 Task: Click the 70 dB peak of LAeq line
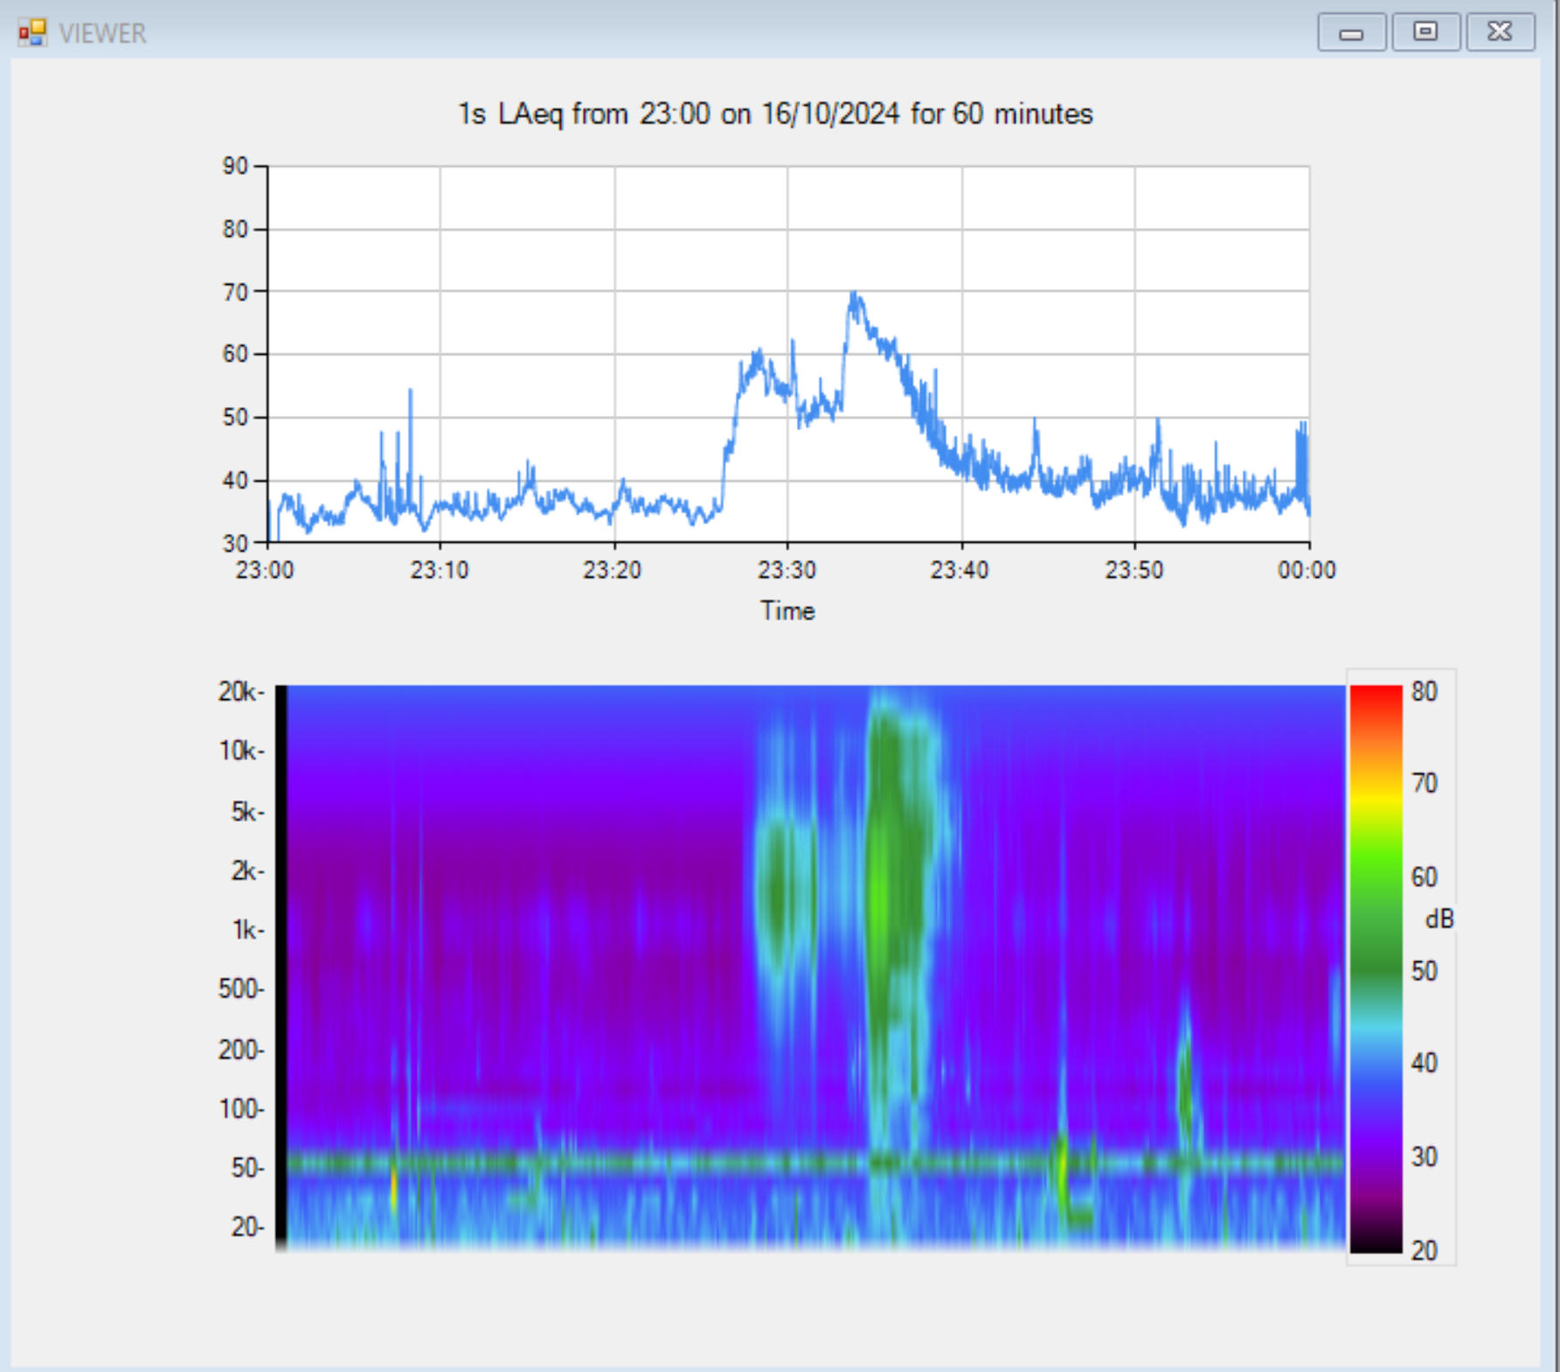pyautogui.click(x=854, y=294)
